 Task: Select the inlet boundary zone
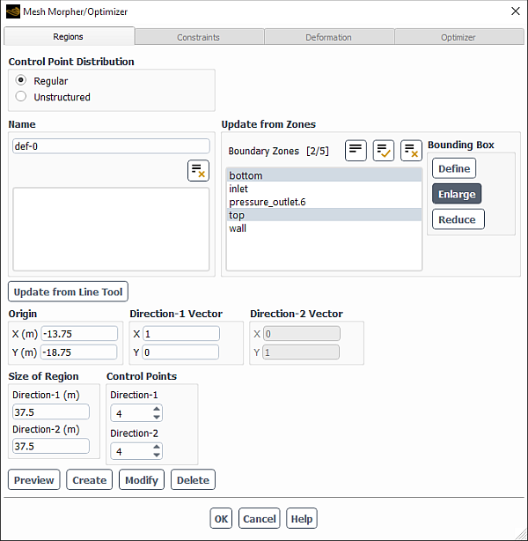(324, 189)
